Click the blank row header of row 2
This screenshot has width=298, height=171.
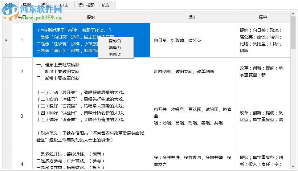(7, 71)
